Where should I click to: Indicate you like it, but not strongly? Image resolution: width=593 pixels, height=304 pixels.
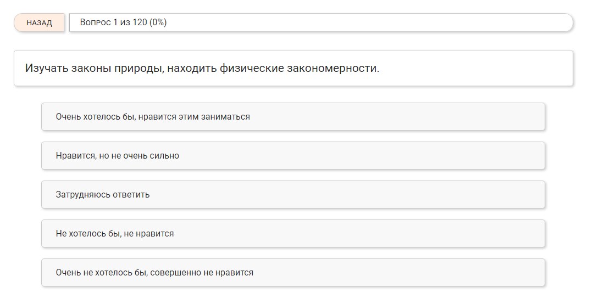point(293,156)
